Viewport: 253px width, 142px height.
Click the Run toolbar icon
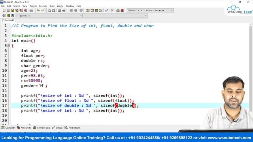tap(92, 11)
